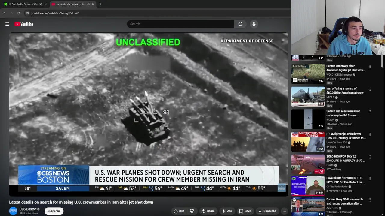Click the video title below the player
This screenshot has width=385, height=216.
pyautogui.click(x=81, y=202)
